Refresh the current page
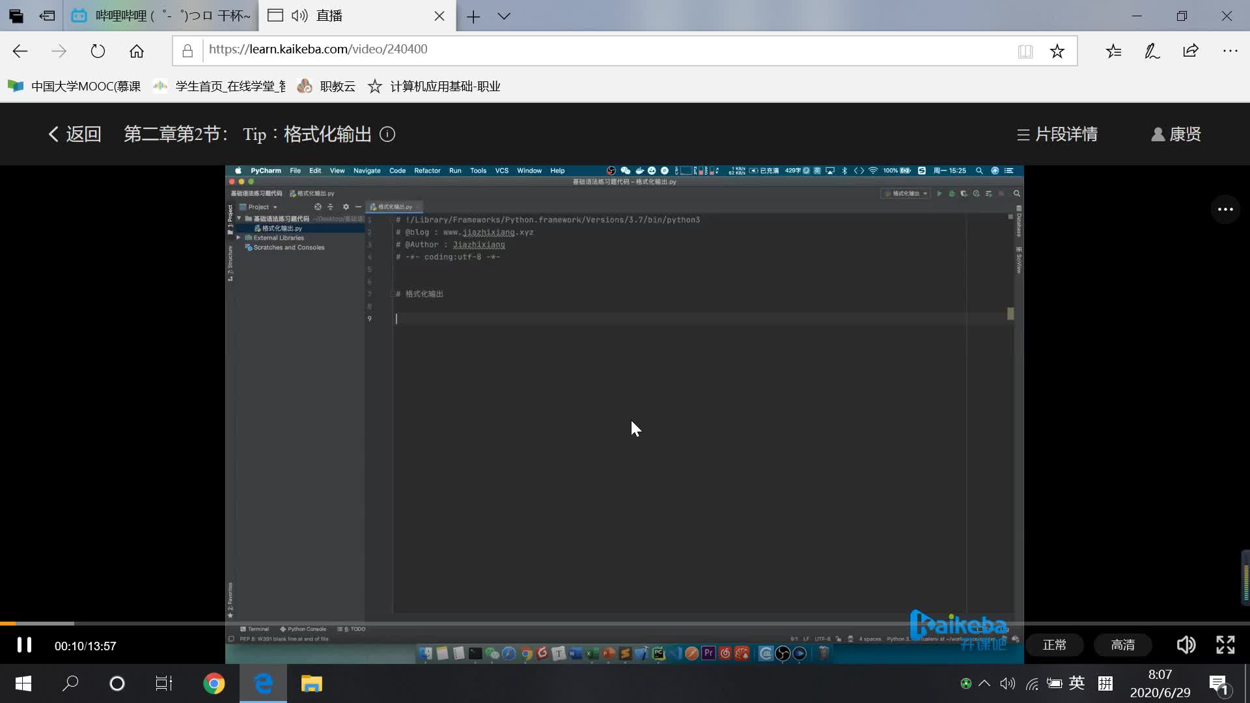The width and height of the screenshot is (1250, 703). [x=98, y=51]
